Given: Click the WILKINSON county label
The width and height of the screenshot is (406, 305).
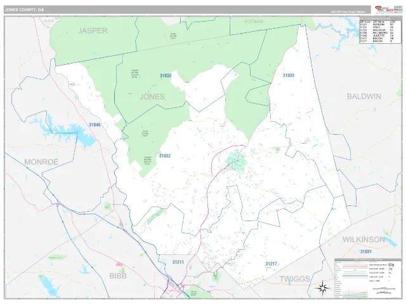Looking at the screenshot, I should (x=363, y=240).
